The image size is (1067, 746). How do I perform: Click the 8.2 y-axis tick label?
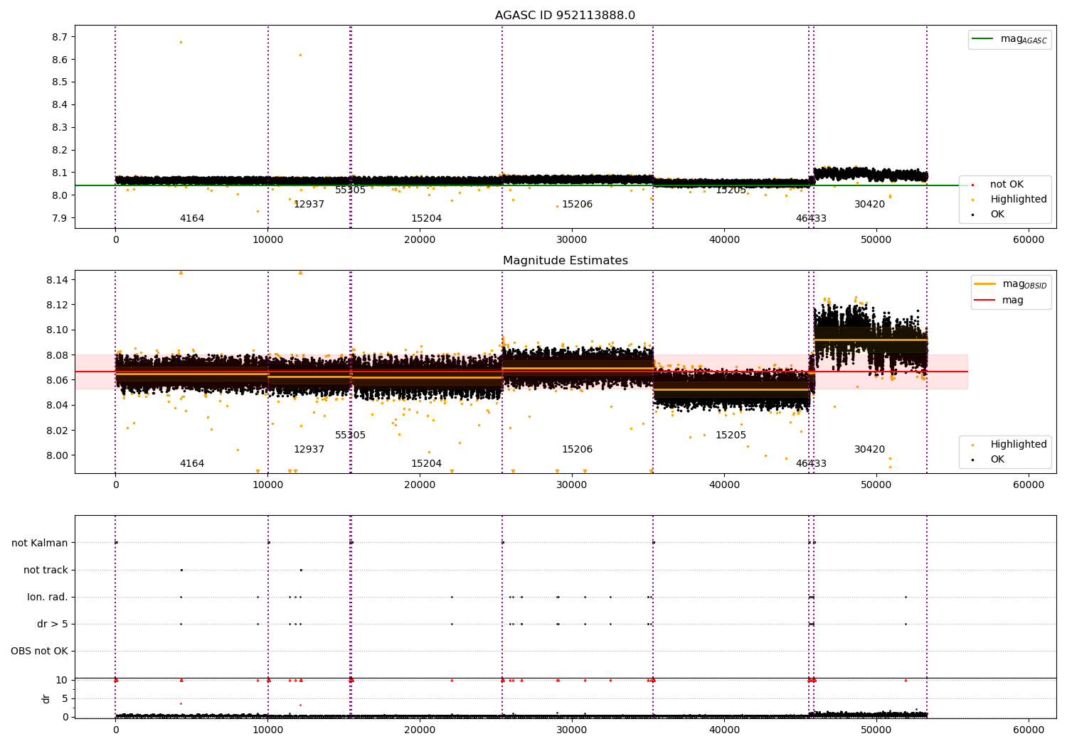pos(60,151)
